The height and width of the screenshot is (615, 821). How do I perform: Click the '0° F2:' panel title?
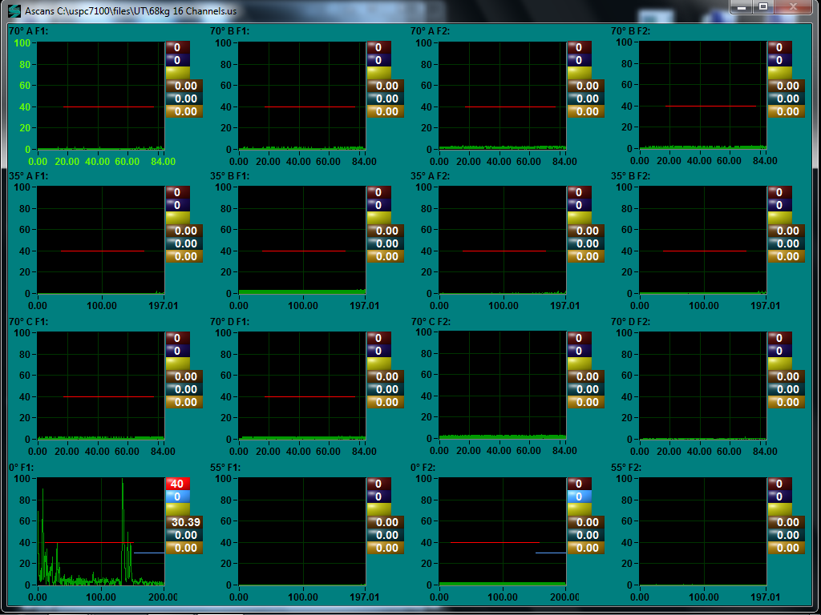coord(423,468)
